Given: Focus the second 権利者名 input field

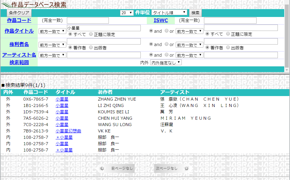Looking at the screenshot, I should coord(241,41).
